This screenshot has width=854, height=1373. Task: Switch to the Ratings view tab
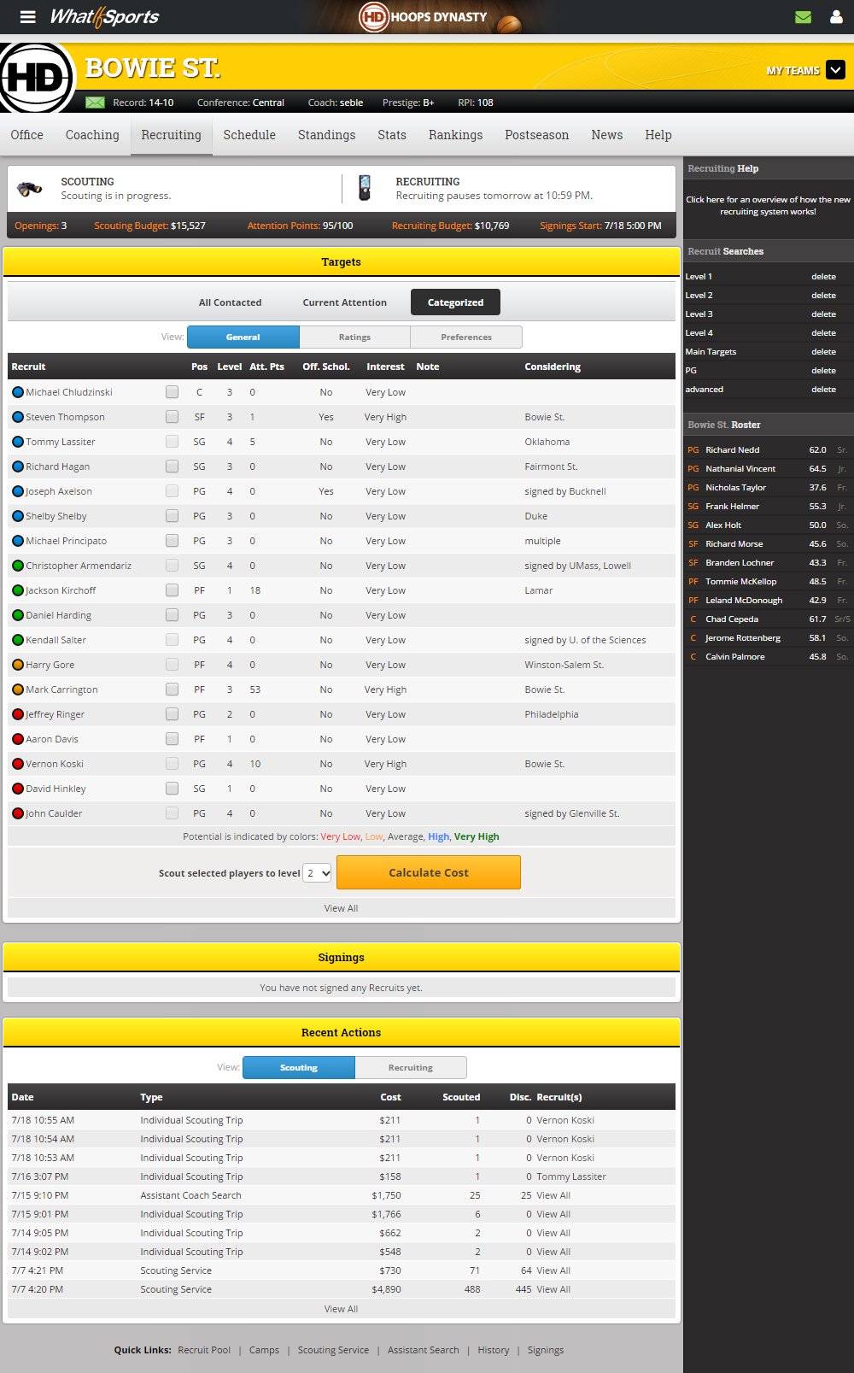click(354, 337)
